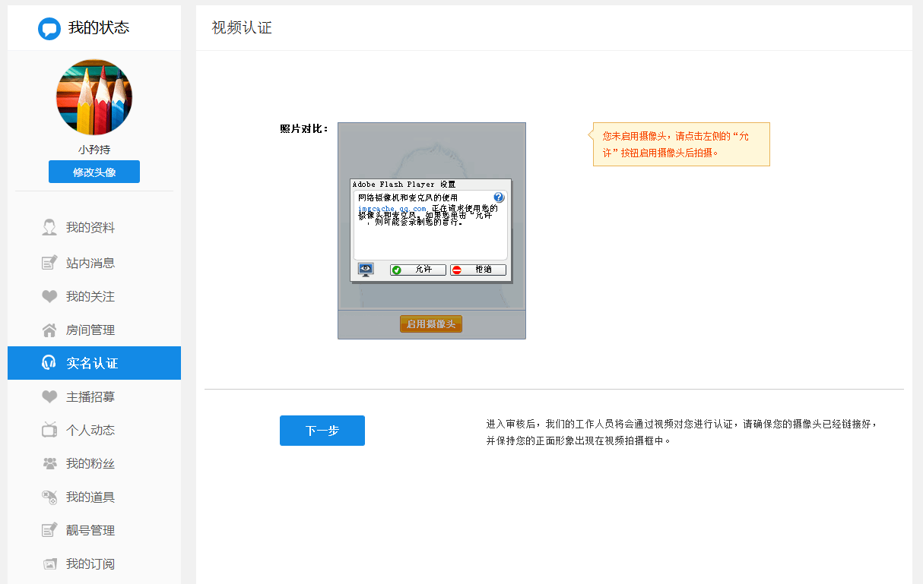Click the headset icon beside 实名认证

tap(49, 363)
